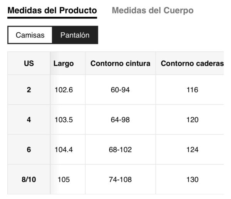The height and width of the screenshot is (199, 231).
Task: Switch to the Medidas del Cuerpo tab
Action: pos(152,10)
